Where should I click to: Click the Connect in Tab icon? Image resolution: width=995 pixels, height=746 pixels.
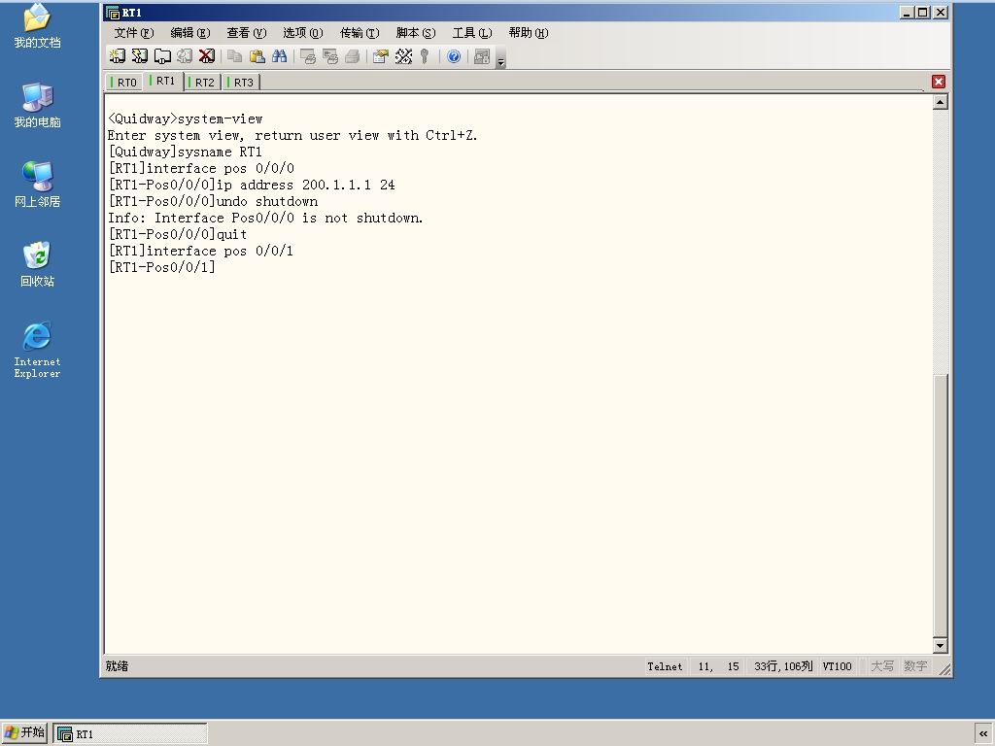pos(162,56)
